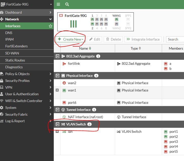The width and height of the screenshot is (184, 161).
Task: Click port 1 icon in faceplate diagram
Action: tap(92, 19)
